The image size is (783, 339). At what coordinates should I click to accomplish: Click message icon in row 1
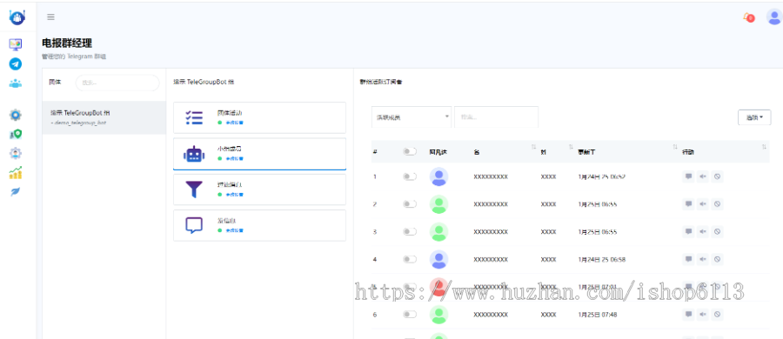point(689,176)
